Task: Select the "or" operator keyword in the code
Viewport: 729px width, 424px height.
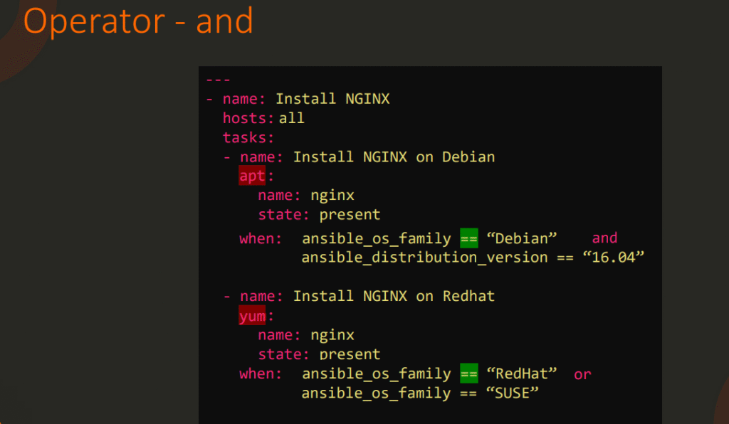Action: coord(582,374)
